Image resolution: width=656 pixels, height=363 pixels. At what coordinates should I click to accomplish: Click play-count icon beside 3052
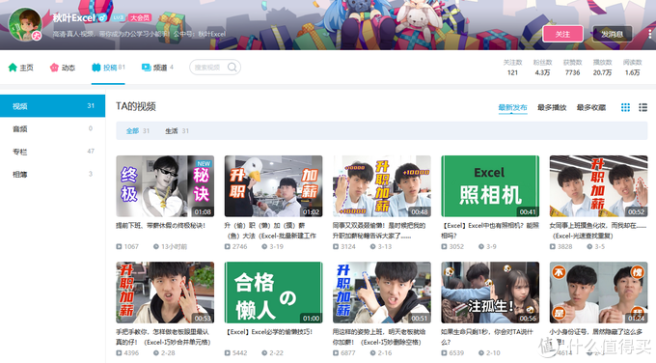coord(444,246)
